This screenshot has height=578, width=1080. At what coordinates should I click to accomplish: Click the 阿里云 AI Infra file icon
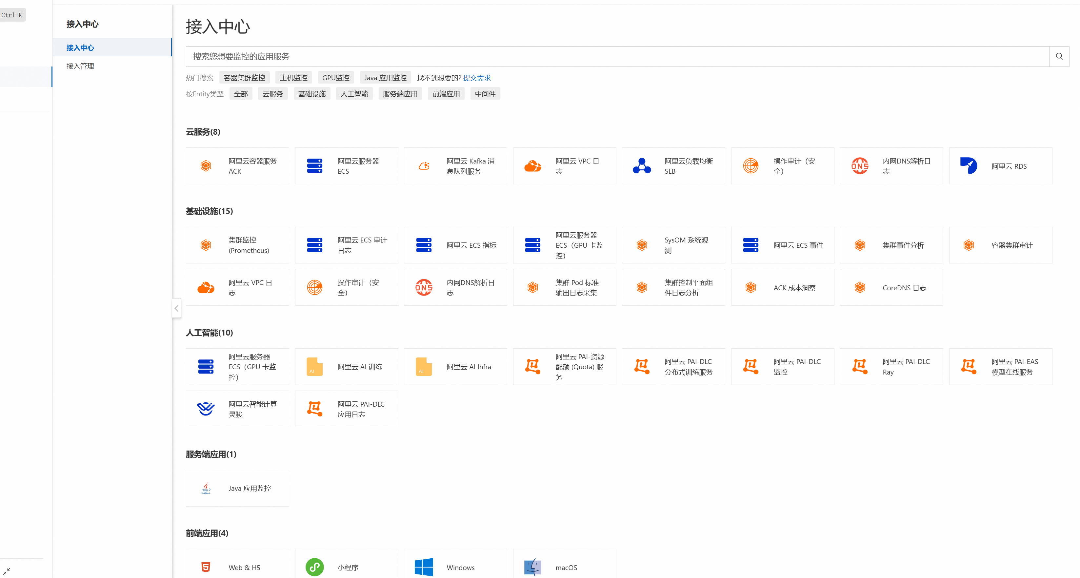tap(424, 366)
